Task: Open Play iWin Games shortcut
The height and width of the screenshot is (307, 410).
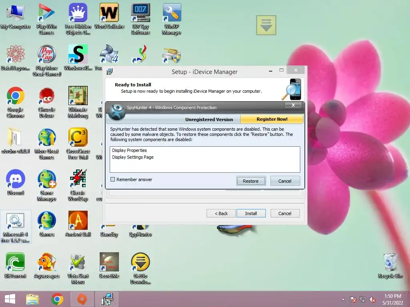Action: click(x=46, y=20)
